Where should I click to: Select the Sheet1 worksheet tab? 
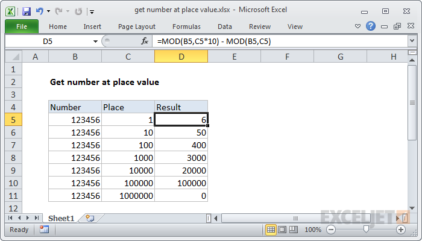pyautogui.click(x=61, y=218)
